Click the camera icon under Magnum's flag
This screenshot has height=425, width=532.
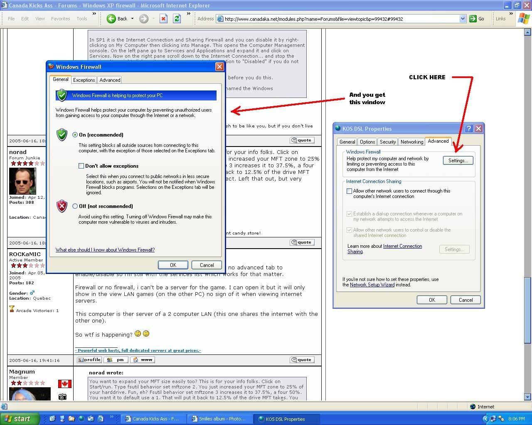tap(62, 397)
